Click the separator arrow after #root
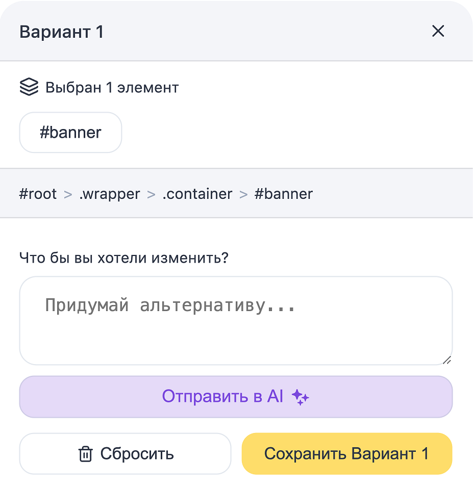The width and height of the screenshot is (473, 486). [x=68, y=194]
